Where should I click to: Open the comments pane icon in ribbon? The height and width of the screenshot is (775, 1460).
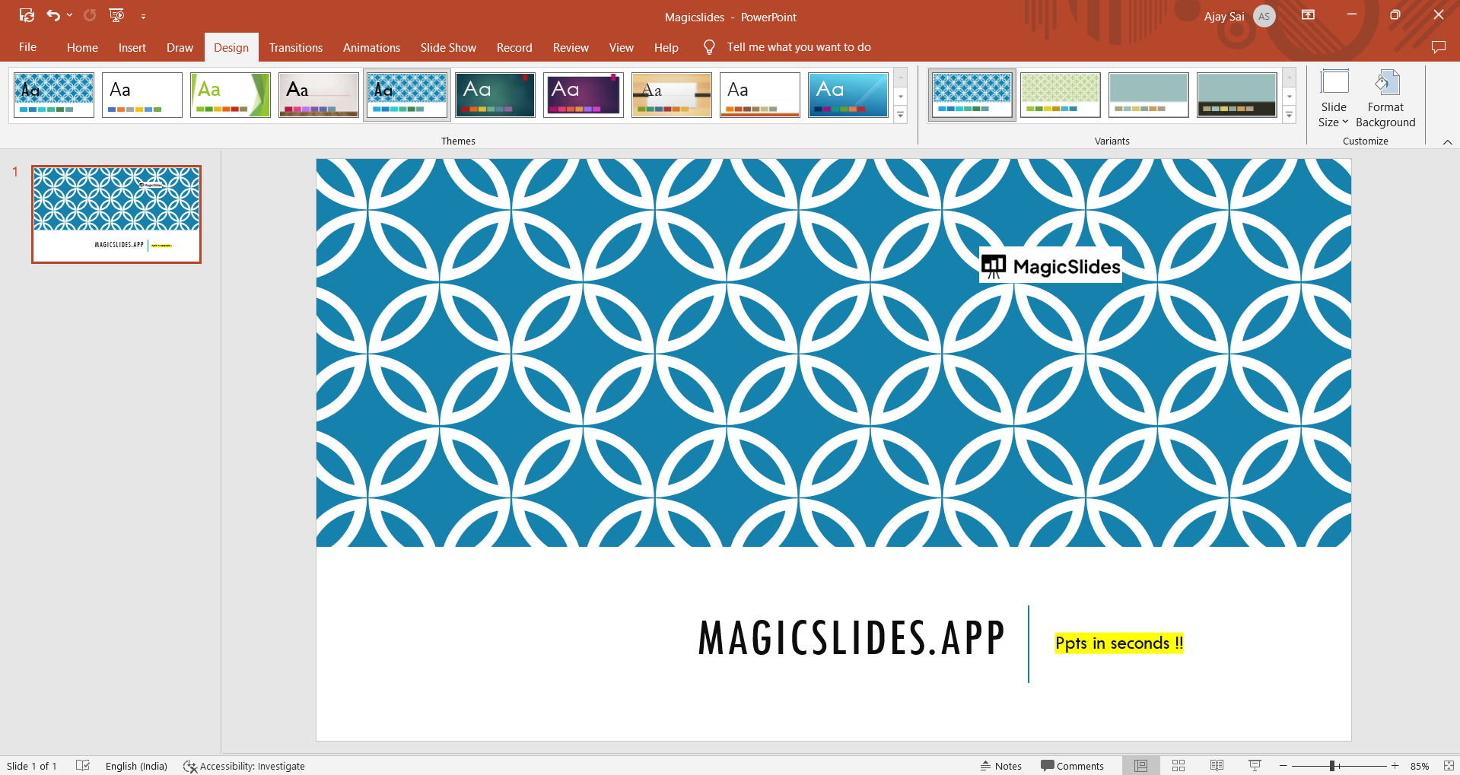(x=1438, y=47)
